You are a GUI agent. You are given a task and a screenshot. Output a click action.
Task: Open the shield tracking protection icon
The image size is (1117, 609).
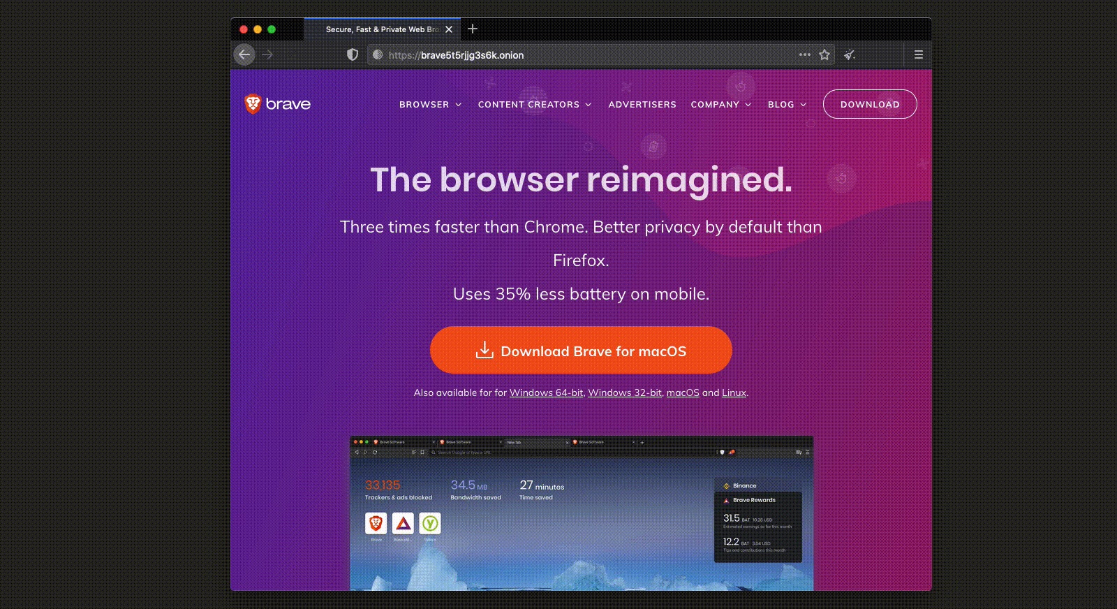(353, 54)
